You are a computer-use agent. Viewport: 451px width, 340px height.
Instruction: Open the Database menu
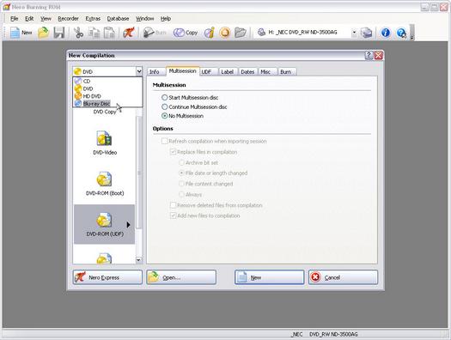point(118,19)
